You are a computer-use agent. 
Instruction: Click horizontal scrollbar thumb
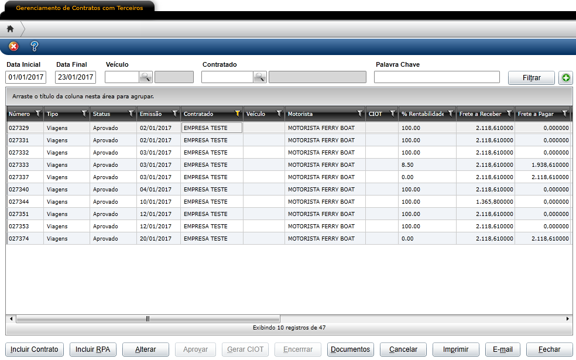(x=148, y=319)
